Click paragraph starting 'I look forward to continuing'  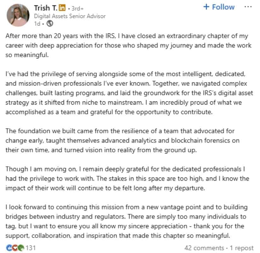point(126,221)
